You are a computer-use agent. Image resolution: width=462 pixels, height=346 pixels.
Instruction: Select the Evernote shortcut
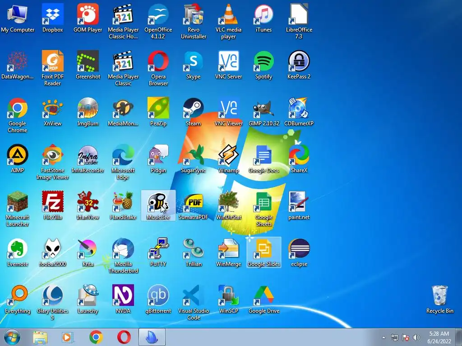(x=18, y=252)
